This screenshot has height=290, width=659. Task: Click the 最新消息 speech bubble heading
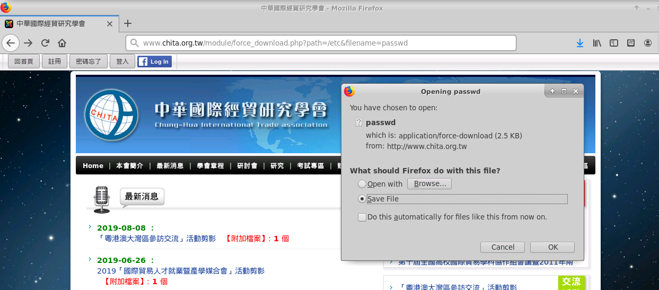coord(142,197)
